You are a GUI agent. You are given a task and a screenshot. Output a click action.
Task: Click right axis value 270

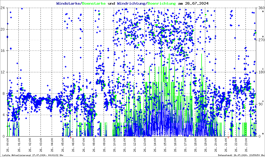pos(261,40)
